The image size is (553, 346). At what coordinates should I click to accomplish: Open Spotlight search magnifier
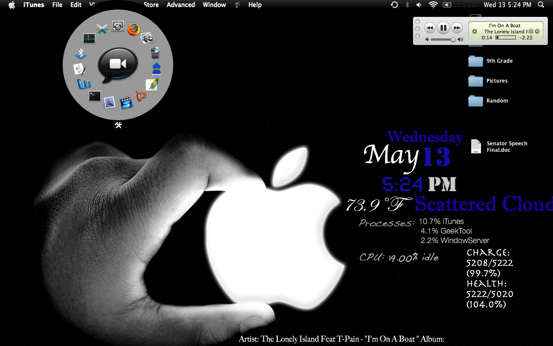coord(541,5)
